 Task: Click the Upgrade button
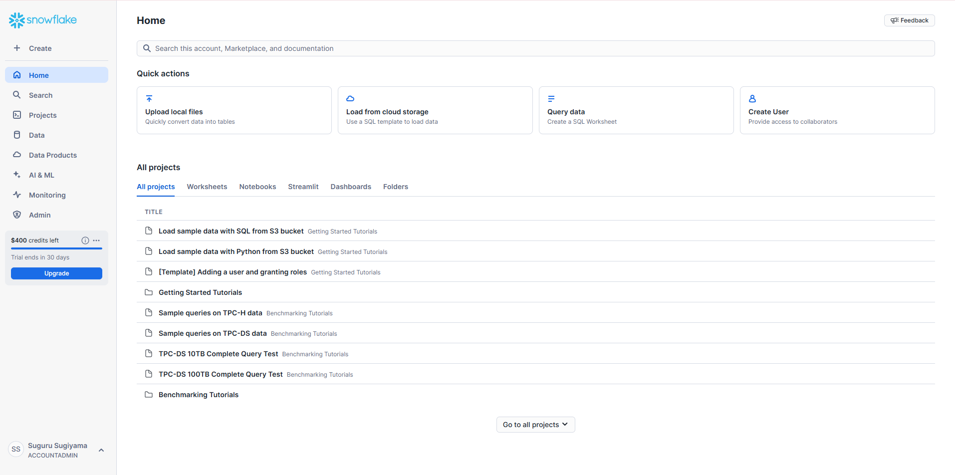click(x=56, y=273)
